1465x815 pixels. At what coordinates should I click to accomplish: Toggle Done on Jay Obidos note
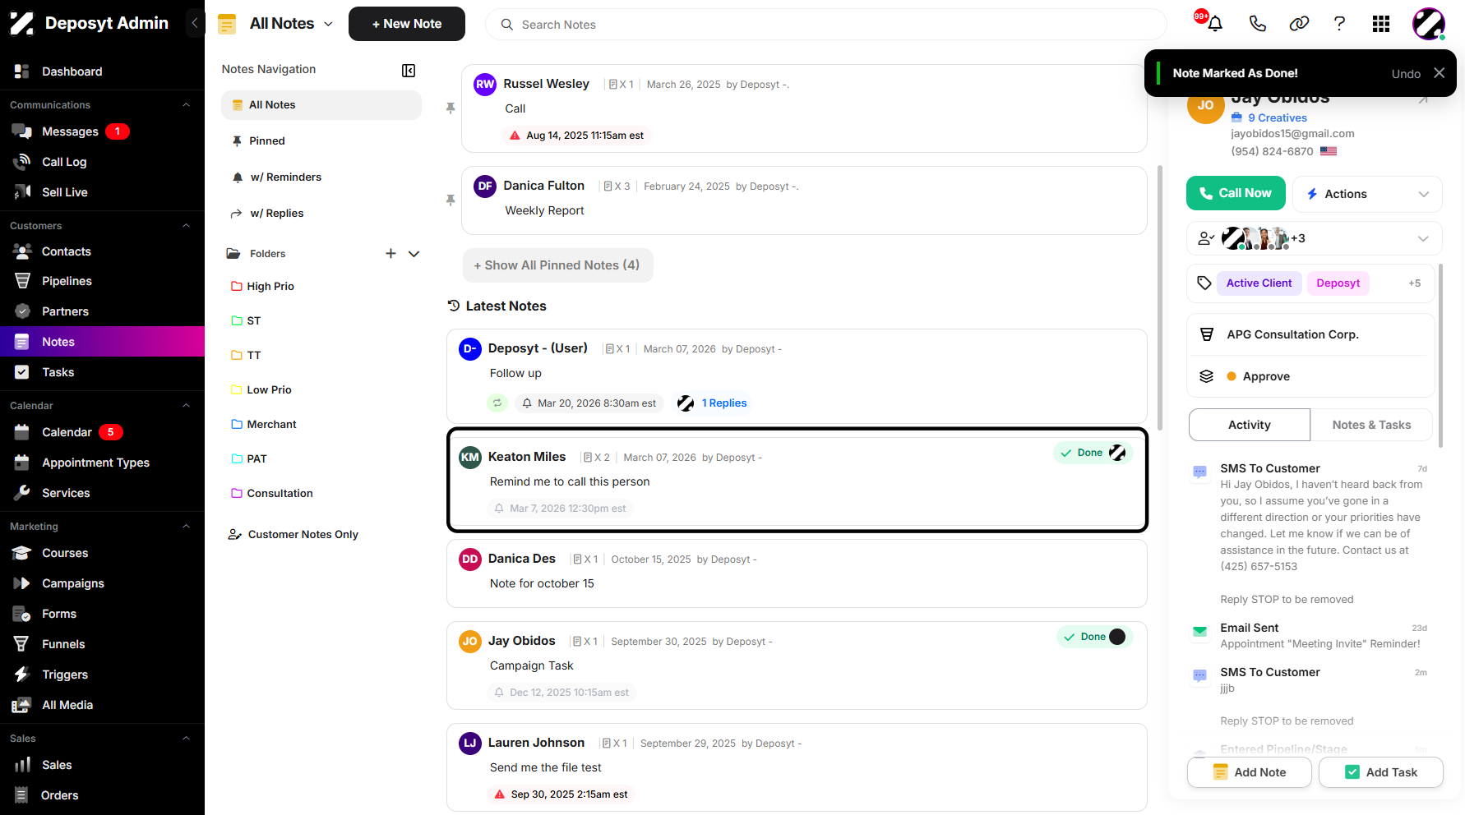(x=1094, y=637)
